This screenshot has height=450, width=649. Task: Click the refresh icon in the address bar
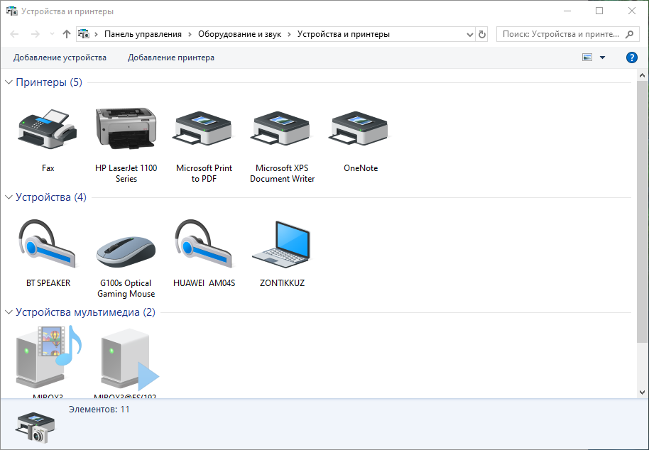click(x=481, y=33)
